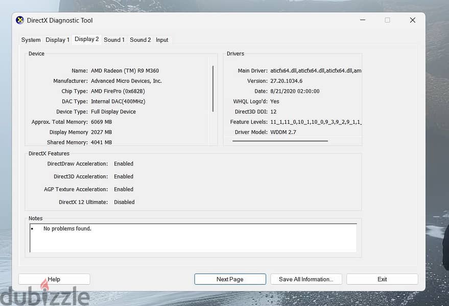Switch to the Sound 2 tab

tap(140, 40)
